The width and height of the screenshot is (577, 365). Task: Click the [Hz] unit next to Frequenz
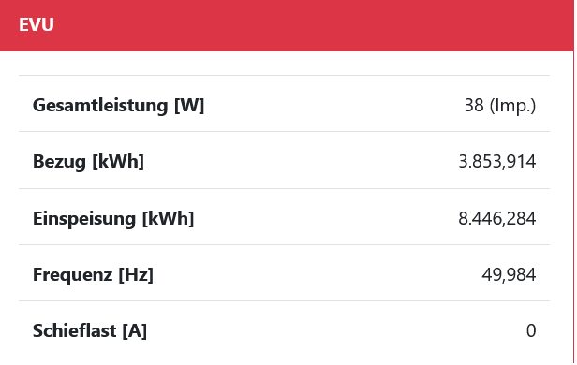click(136, 274)
